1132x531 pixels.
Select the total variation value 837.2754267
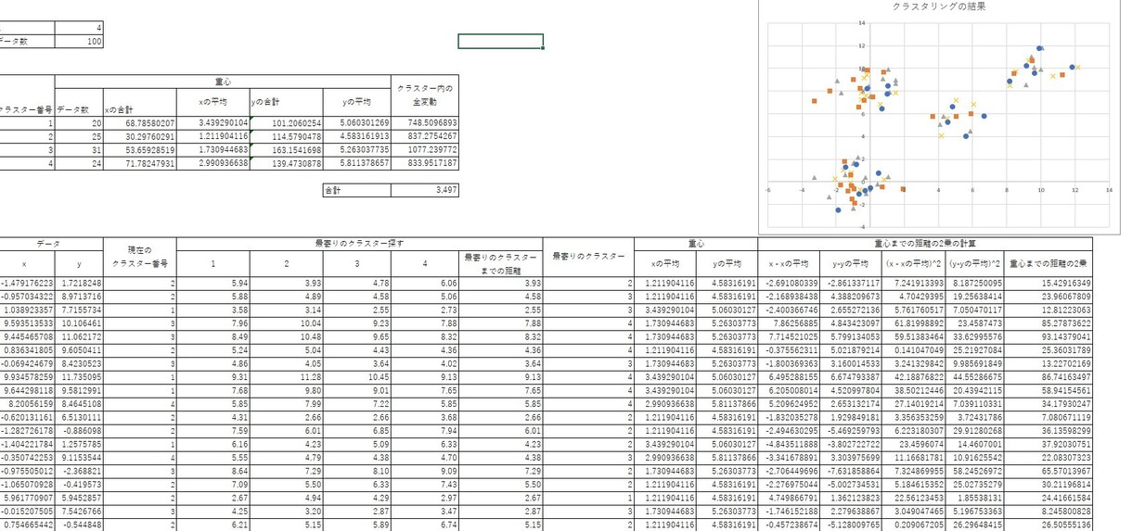pyautogui.click(x=424, y=136)
